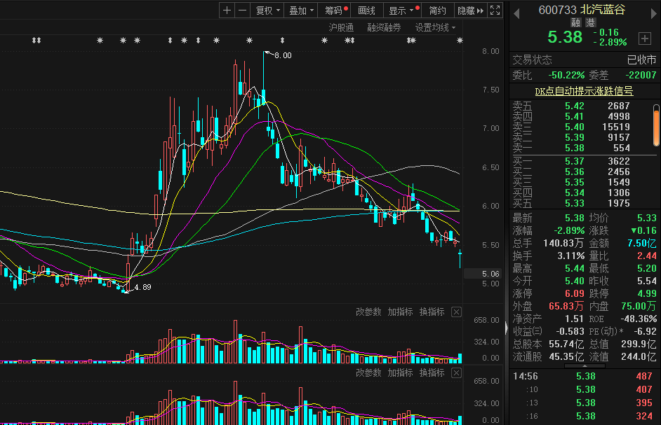The width and height of the screenshot is (661, 425).
Task: Open 显示 display dropdown
Action: (401, 11)
